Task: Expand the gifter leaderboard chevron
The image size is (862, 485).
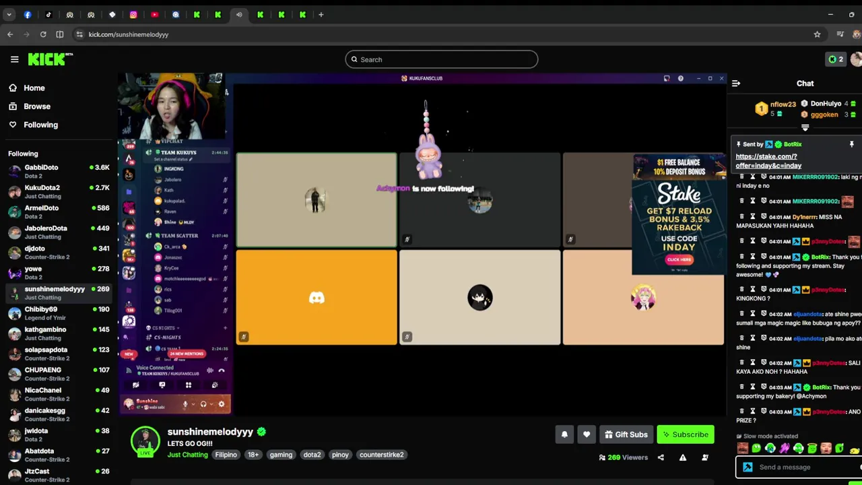Action: [x=805, y=128]
